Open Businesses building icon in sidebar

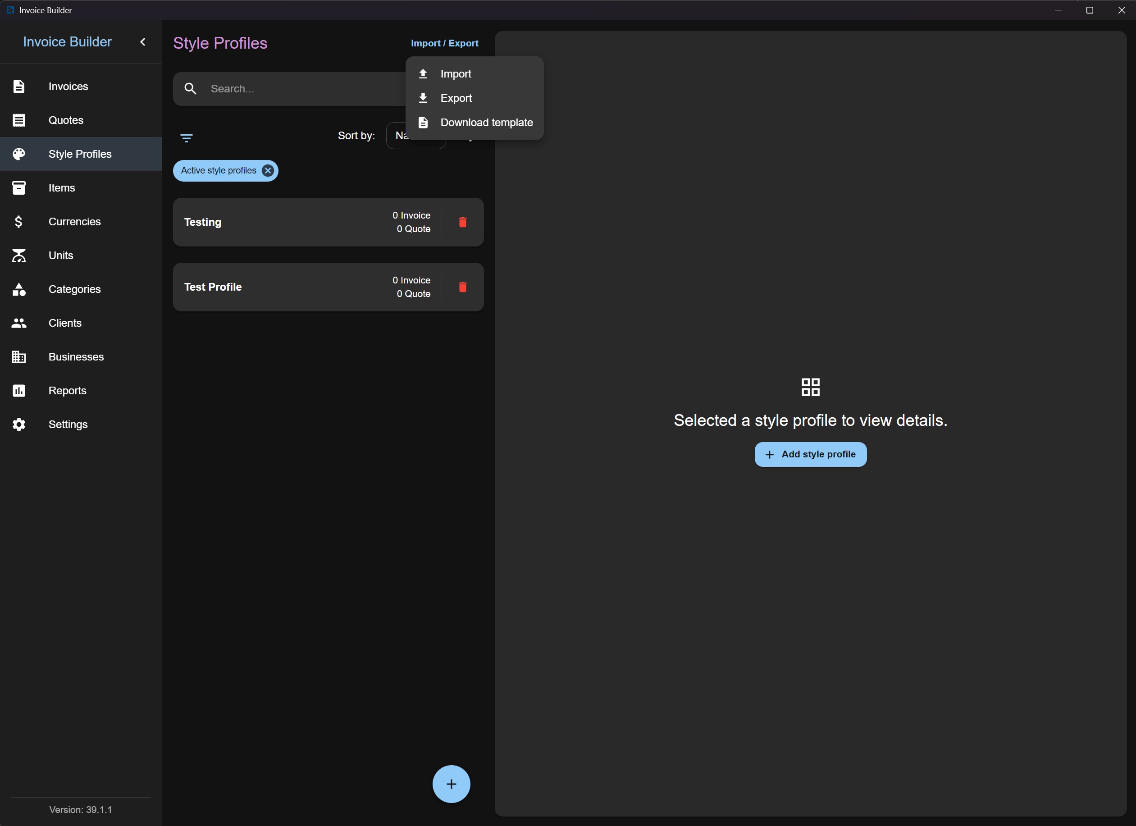click(x=19, y=356)
